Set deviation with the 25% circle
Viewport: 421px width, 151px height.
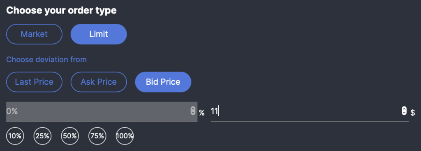pyautogui.click(x=42, y=136)
